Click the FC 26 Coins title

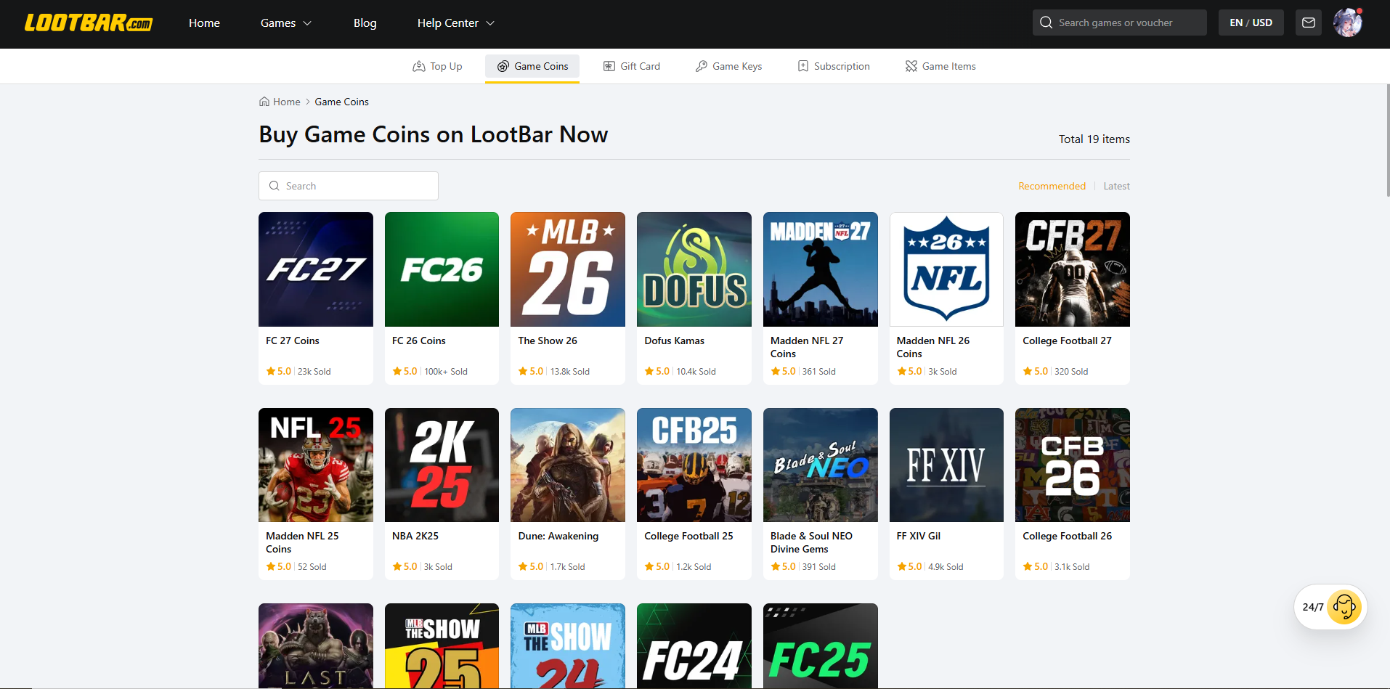(419, 341)
